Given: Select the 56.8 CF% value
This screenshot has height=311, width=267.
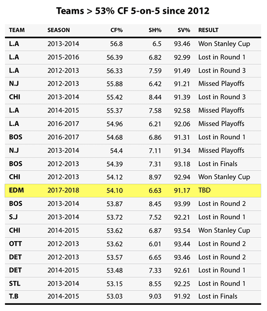Looking at the screenshot, I should tap(117, 44).
